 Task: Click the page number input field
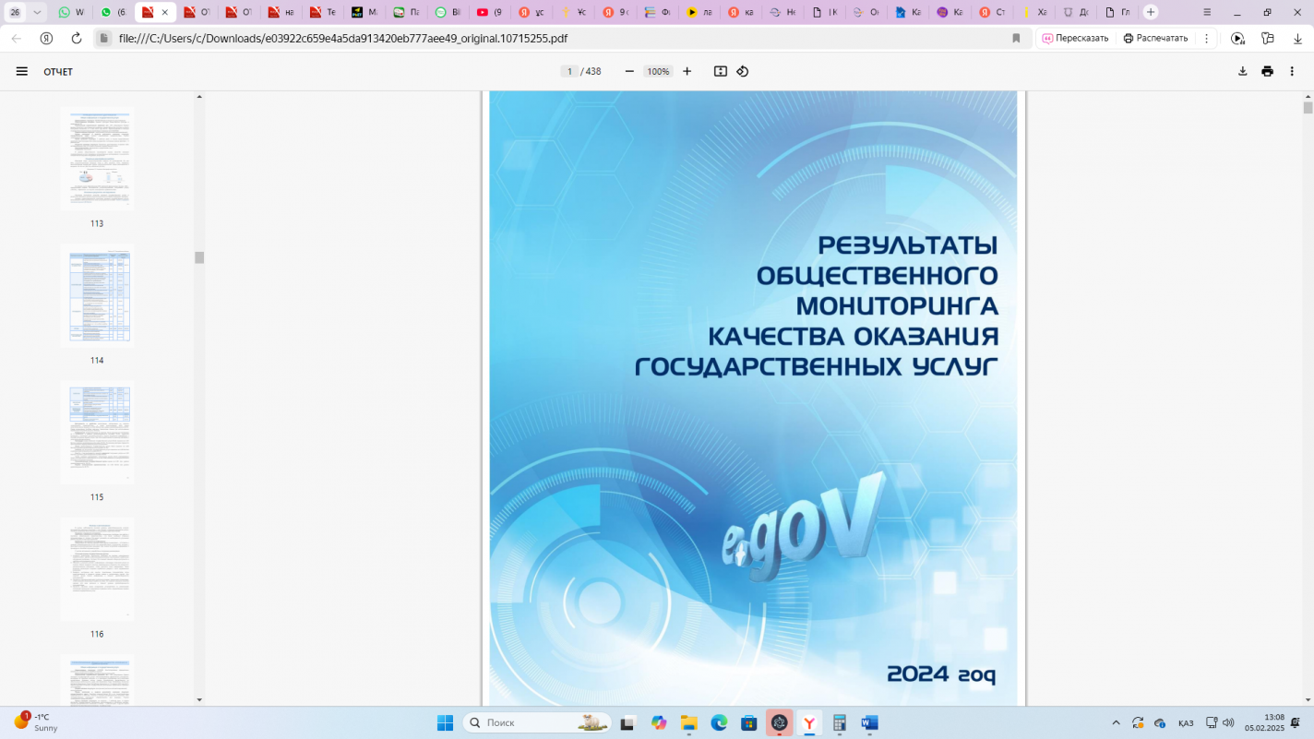569,71
